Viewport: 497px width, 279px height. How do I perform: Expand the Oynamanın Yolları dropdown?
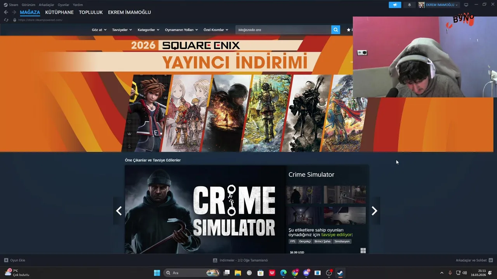(181, 30)
